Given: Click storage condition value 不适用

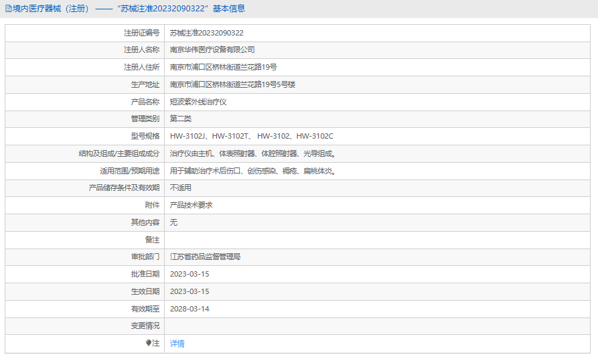Looking at the screenshot, I should (x=180, y=188).
